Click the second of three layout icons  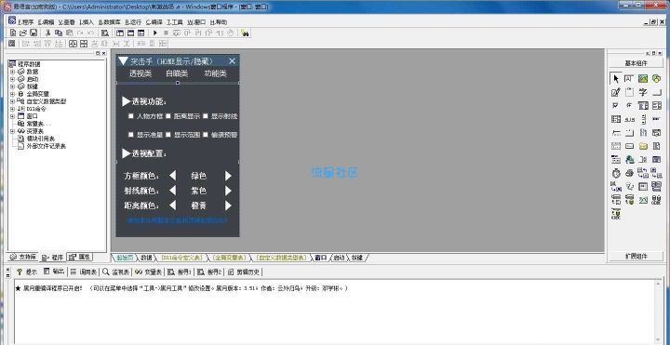[130, 33]
